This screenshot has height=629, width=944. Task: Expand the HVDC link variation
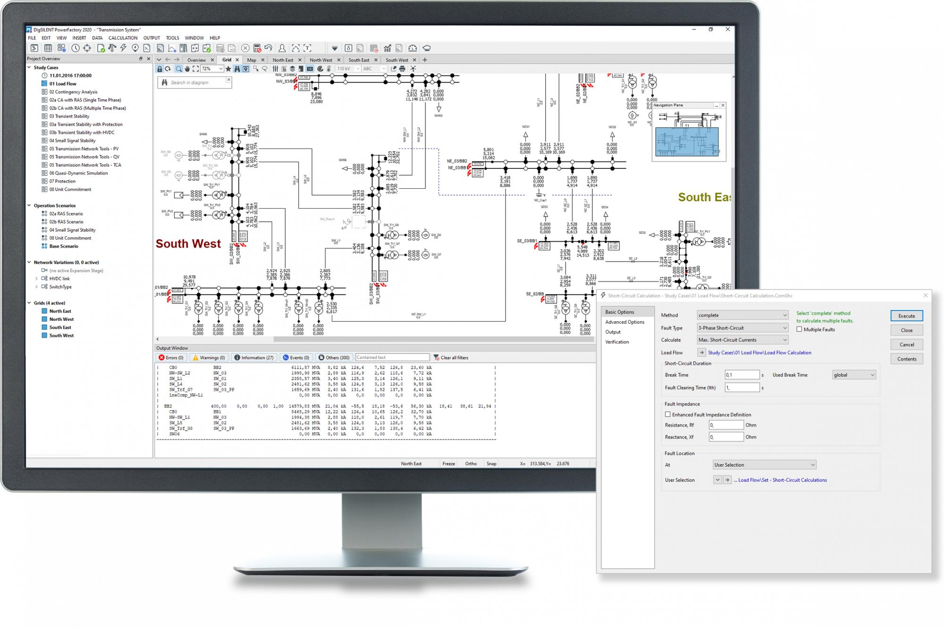tap(36, 279)
